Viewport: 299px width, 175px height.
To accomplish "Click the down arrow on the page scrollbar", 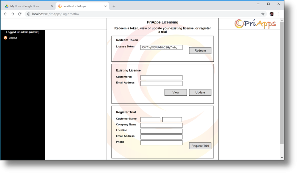I will (281, 157).
